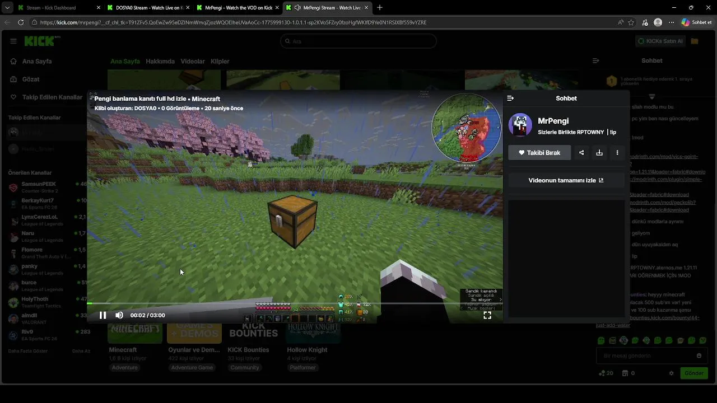This screenshot has width=717, height=403.
Task: Click KICKs Satın Al button
Action: coord(660,41)
